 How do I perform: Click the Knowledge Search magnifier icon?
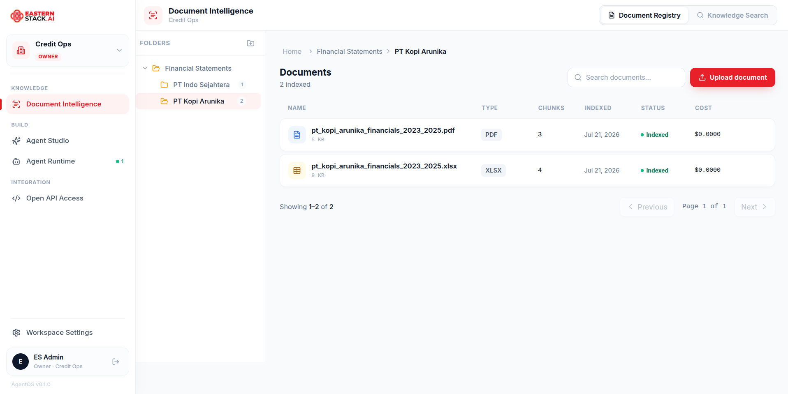(x=700, y=15)
